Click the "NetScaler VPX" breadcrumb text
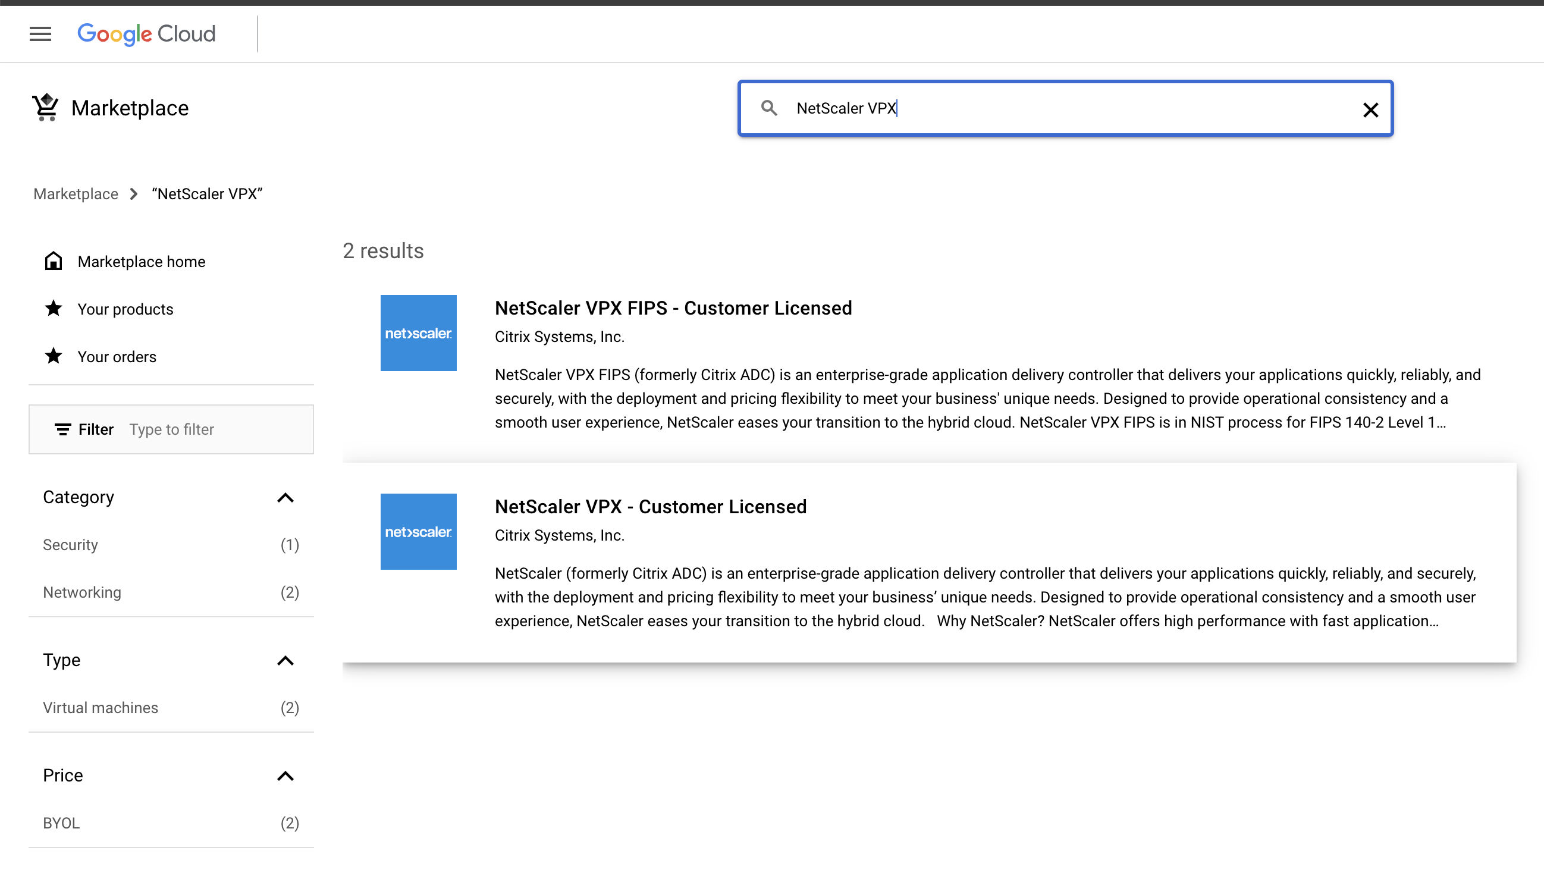The width and height of the screenshot is (1544, 879). tap(207, 194)
